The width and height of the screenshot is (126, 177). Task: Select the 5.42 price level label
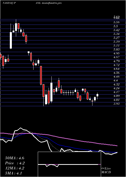point(116,30)
